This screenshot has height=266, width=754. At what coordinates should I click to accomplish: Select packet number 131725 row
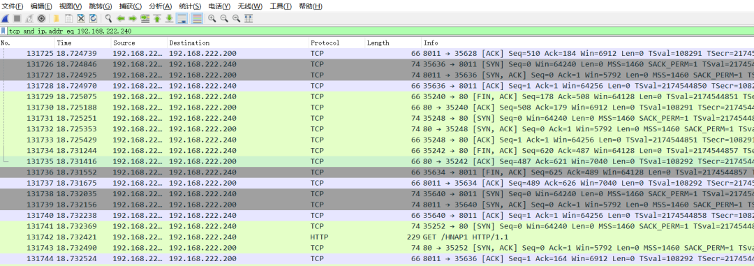(x=377, y=53)
